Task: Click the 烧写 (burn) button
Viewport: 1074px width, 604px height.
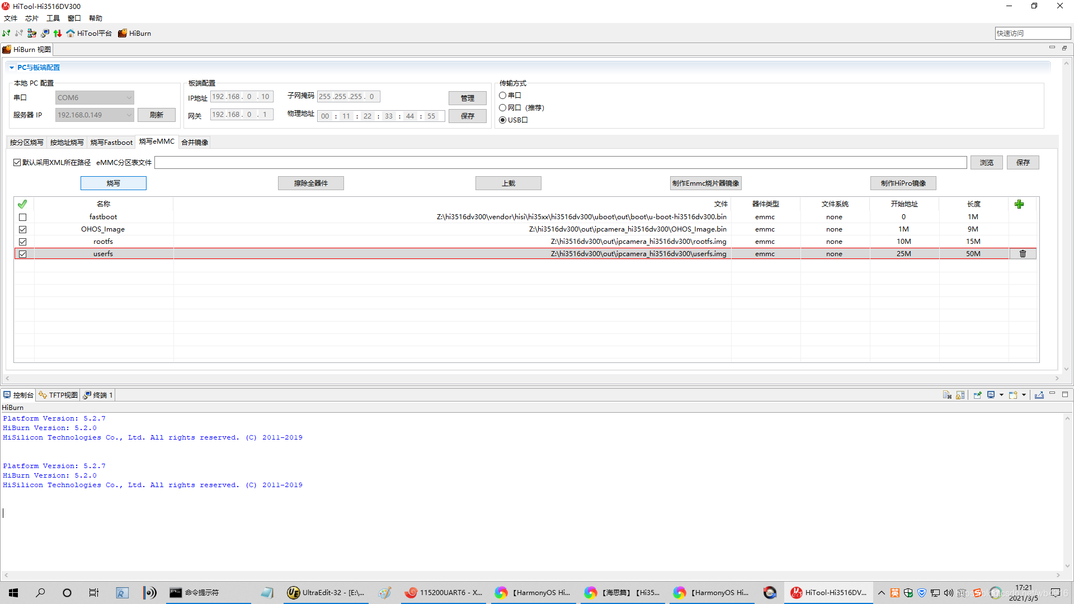Action: (114, 183)
